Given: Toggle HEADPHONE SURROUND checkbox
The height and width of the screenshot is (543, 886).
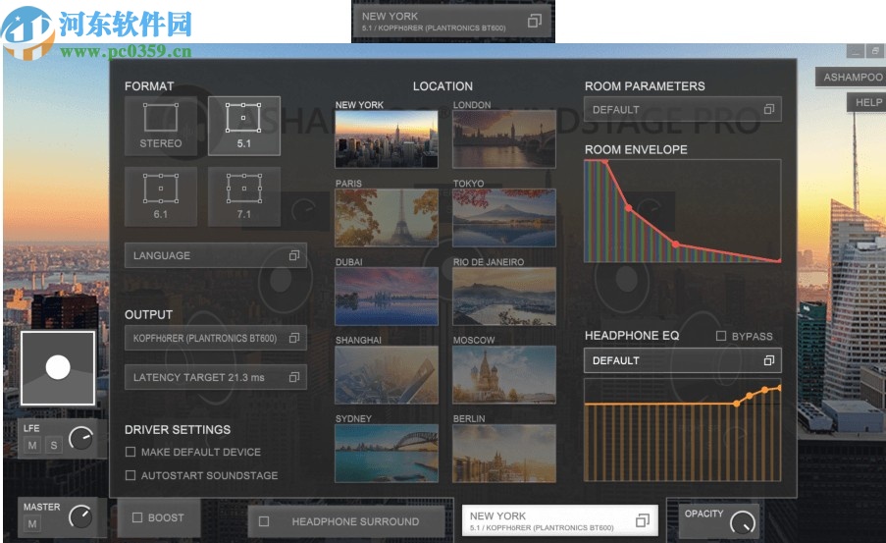Looking at the screenshot, I should pyautogui.click(x=264, y=521).
